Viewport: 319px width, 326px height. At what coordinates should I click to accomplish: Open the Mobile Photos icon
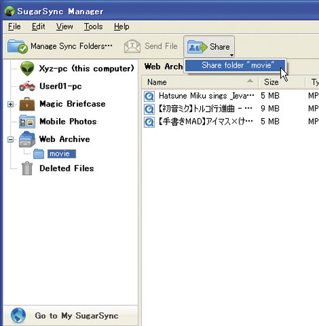pyautogui.click(x=27, y=122)
